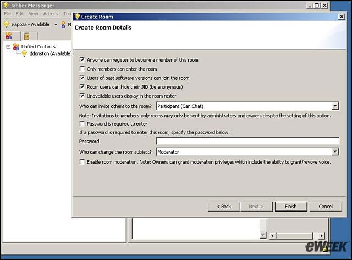Open status dropdown arrow next to 'jrapoza - Available'
This screenshot has height=260, width=352.
click(56, 25)
